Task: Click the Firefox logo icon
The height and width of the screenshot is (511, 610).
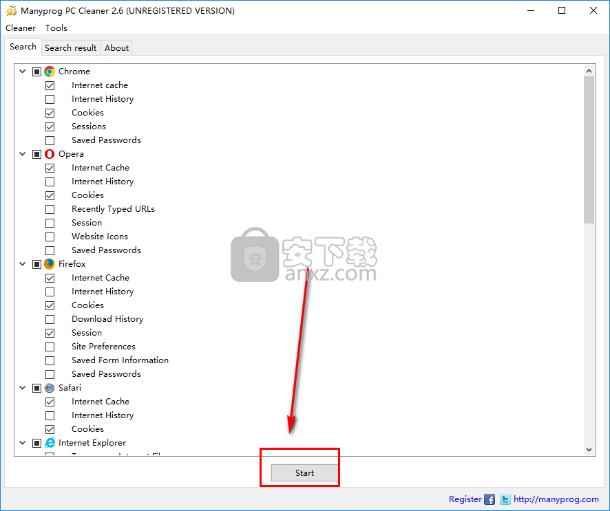Action: pos(50,264)
